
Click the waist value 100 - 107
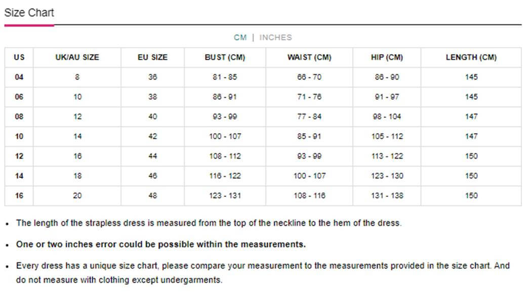coord(309,176)
